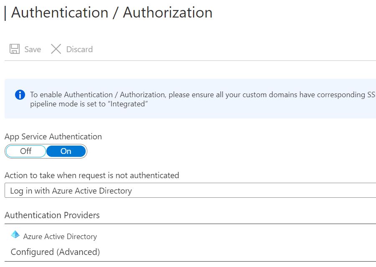This screenshot has height=267, width=376.
Task: Click the Save text label
Action: 33,49
